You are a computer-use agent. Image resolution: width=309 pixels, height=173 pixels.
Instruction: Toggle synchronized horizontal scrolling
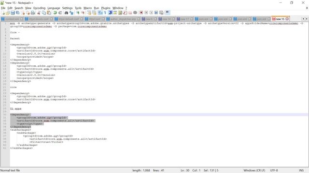coord(94,13)
